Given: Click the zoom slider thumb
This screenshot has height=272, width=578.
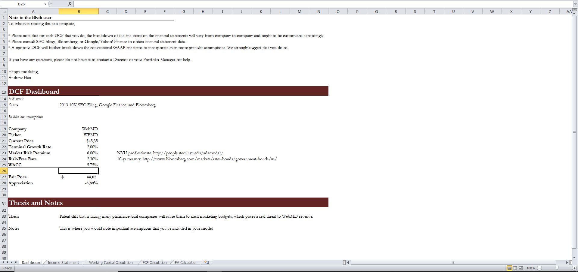Looking at the screenshot, I should 557,268.
